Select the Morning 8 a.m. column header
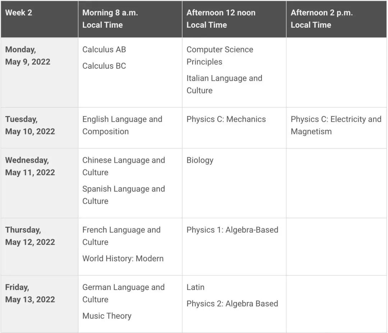Screen dimensions: 388x333 click(x=110, y=19)
